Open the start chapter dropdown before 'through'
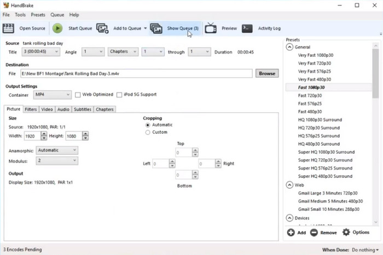This screenshot has width=383, height=255. point(153,51)
